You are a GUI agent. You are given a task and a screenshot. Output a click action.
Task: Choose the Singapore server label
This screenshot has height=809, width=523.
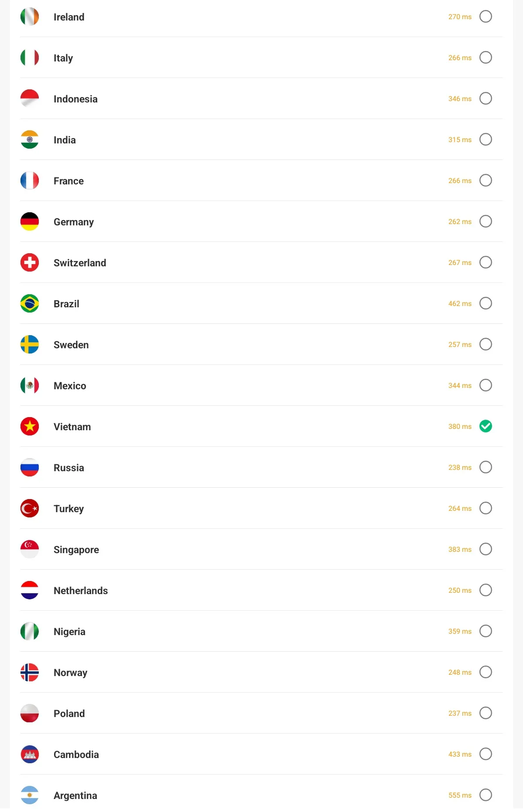click(76, 550)
